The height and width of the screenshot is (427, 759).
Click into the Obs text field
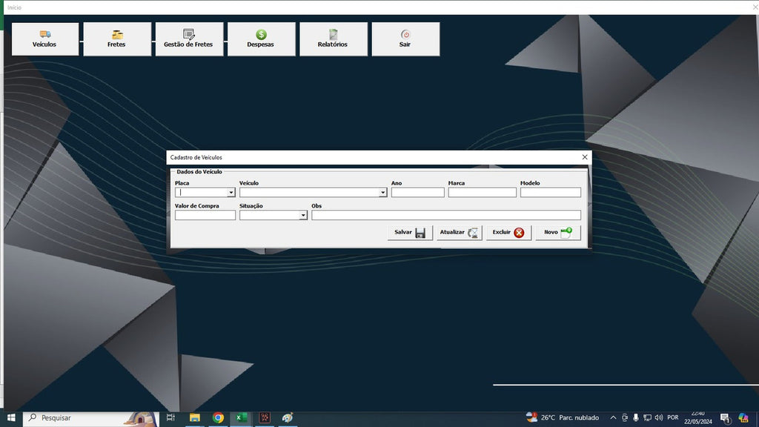(446, 216)
